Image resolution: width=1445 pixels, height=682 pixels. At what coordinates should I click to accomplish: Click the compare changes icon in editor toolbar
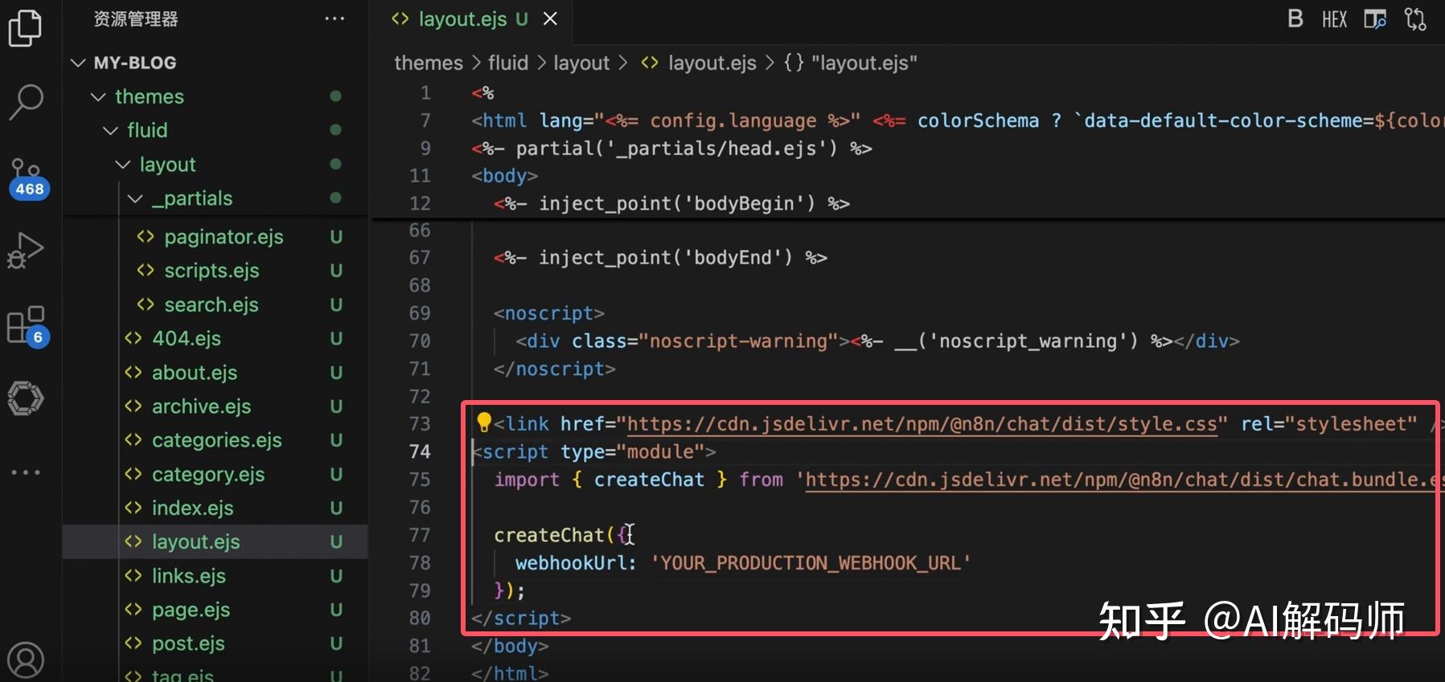[x=1415, y=19]
